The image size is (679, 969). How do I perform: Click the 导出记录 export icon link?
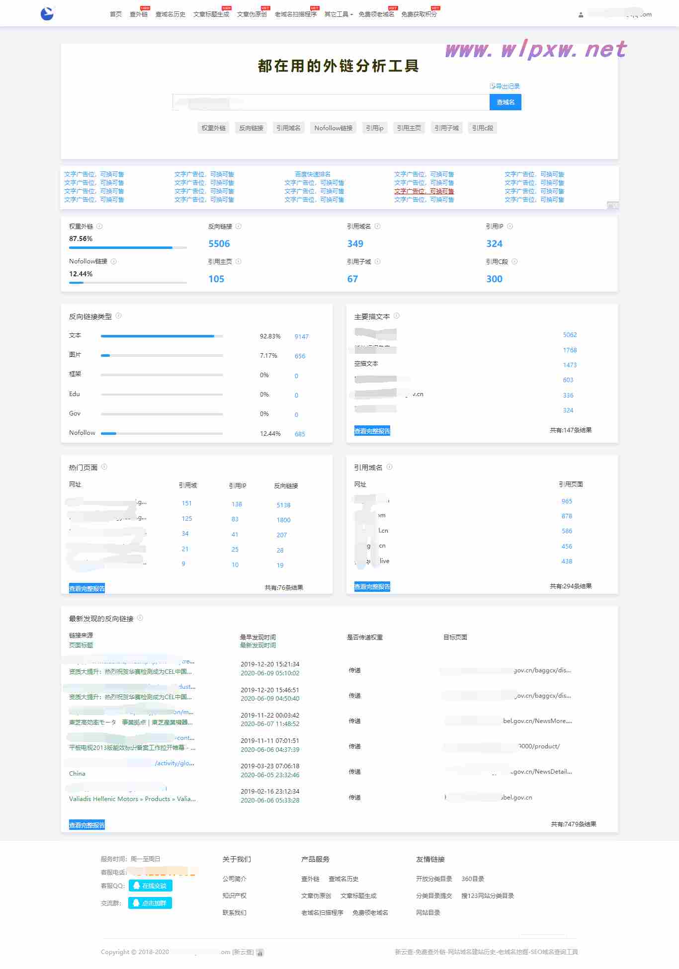click(505, 86)
